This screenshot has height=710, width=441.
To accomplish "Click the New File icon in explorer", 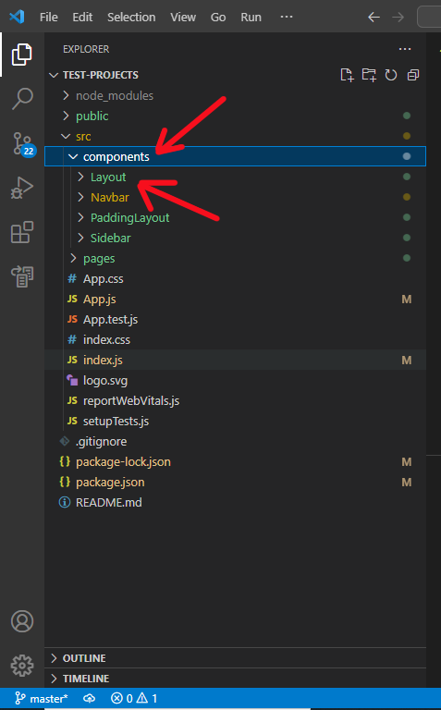I will (x=347, y=75).
